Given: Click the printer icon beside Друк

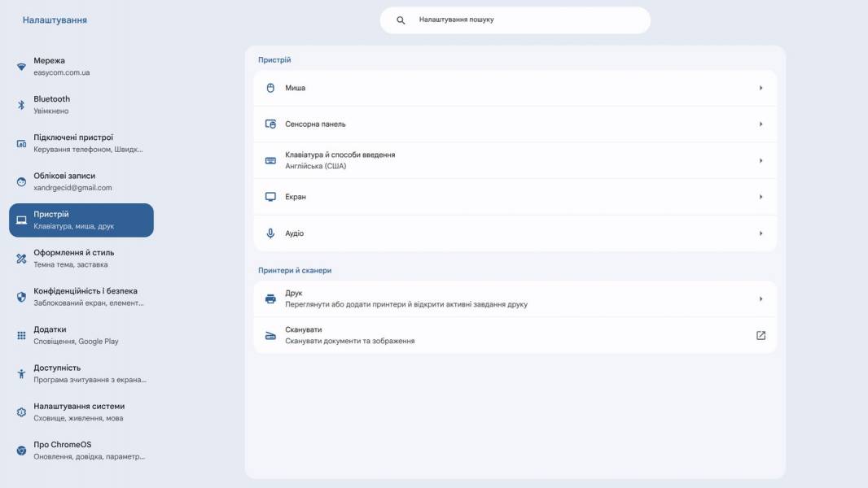Looking at the screenshot, I should (270, 299).
